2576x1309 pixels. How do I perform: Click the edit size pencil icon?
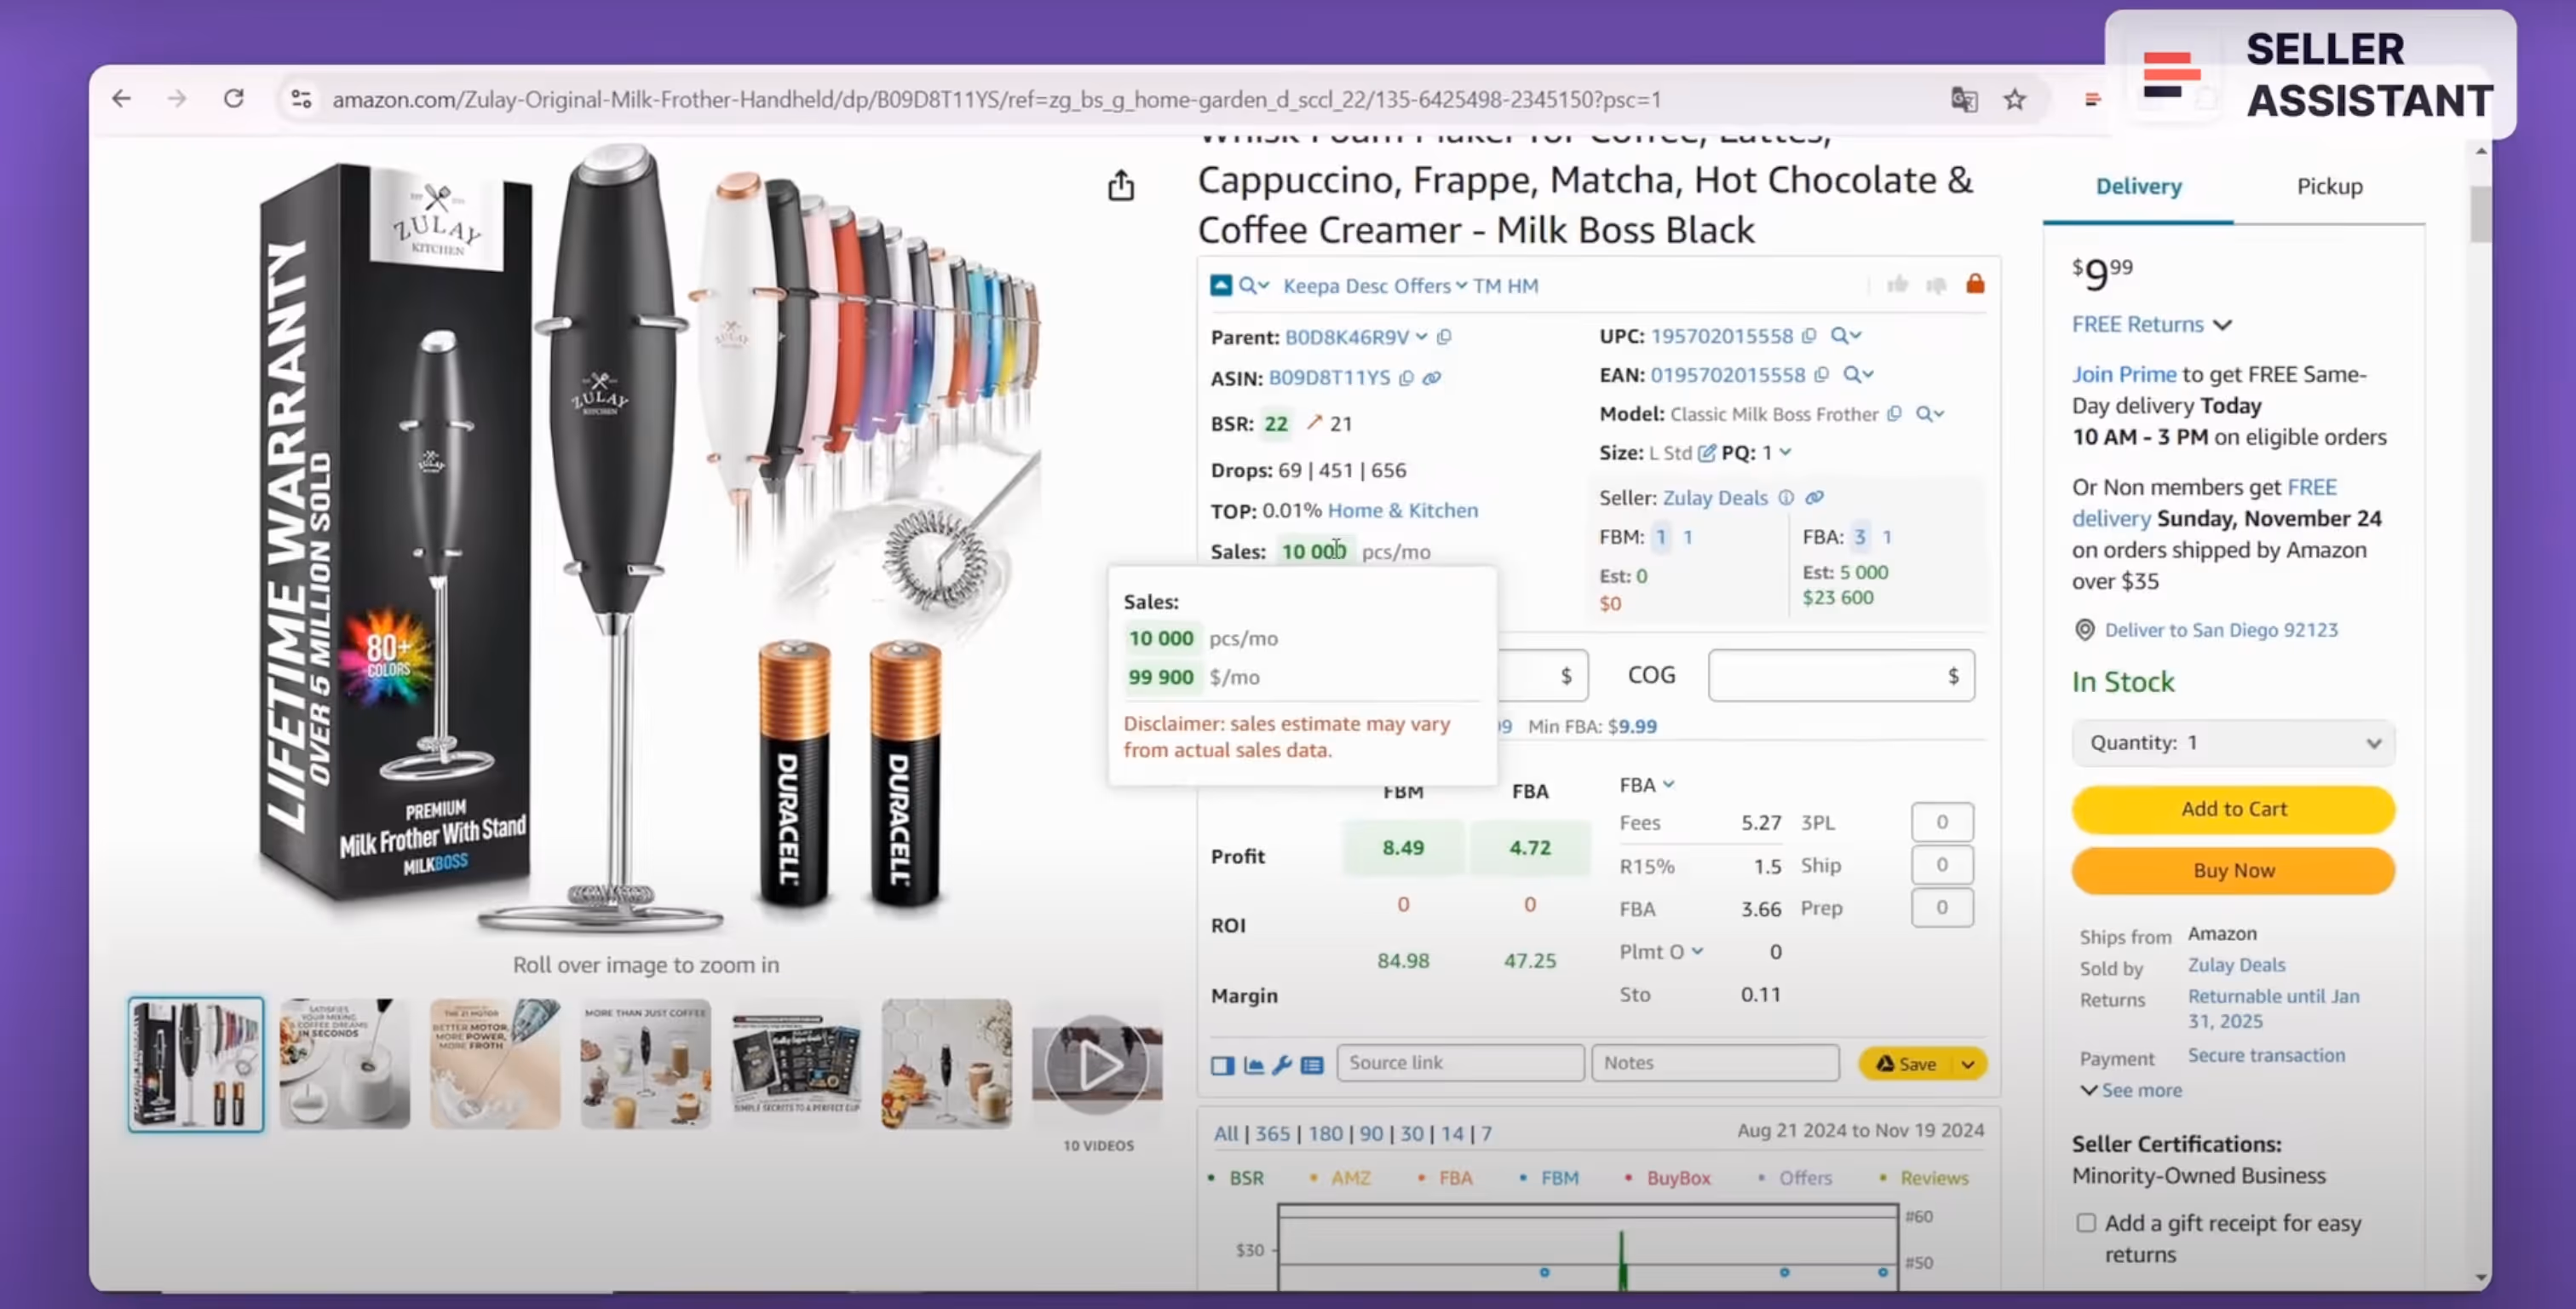[1706, 453]
